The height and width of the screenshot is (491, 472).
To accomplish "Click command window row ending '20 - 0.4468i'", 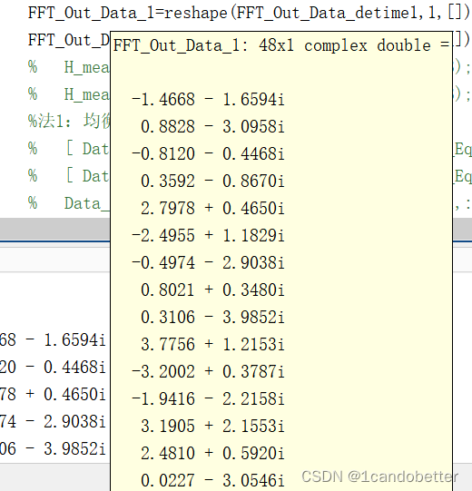I will 53,368.
